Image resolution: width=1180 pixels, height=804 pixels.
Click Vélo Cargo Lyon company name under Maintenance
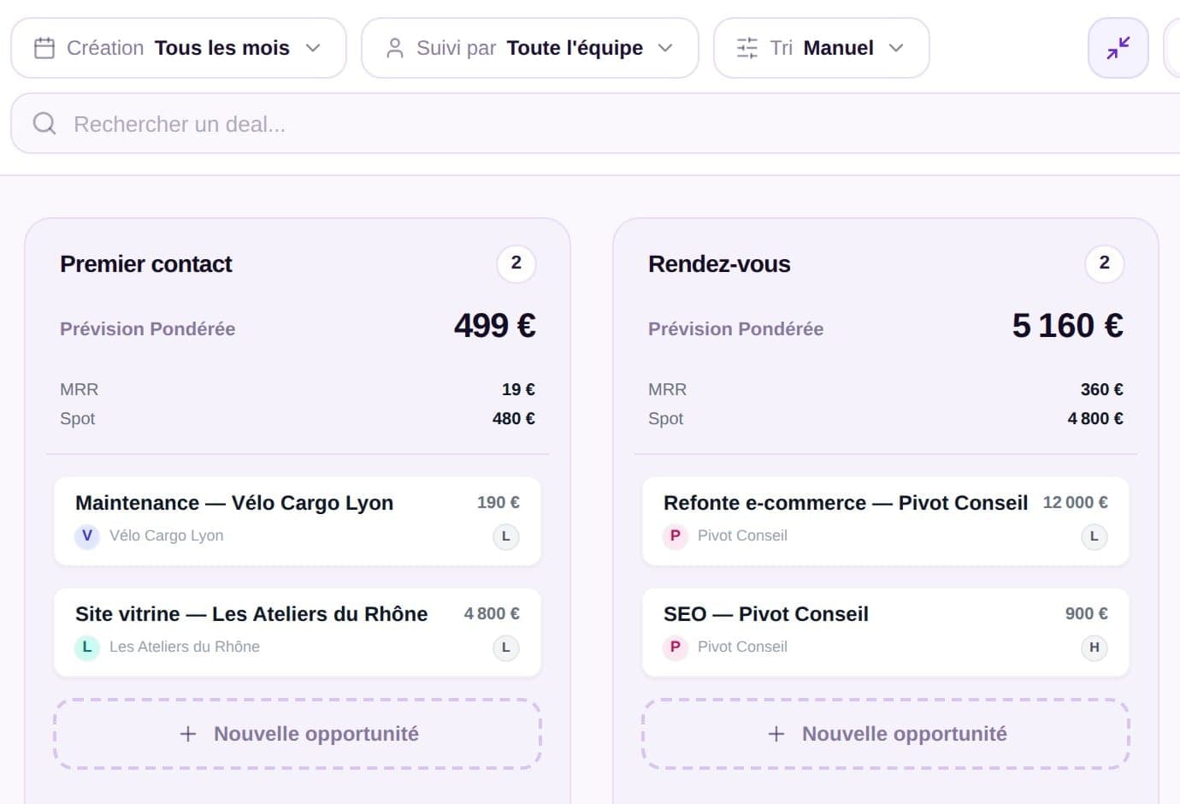pos(167,535)
